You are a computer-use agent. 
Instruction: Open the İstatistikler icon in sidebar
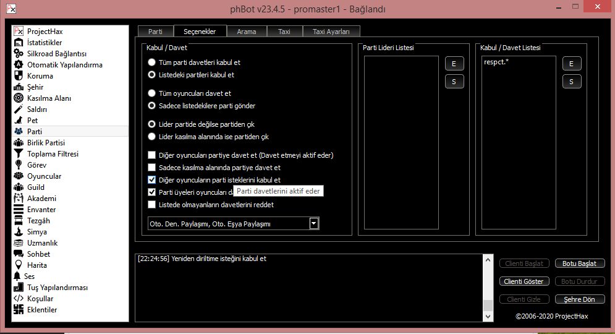click(19, 43)
